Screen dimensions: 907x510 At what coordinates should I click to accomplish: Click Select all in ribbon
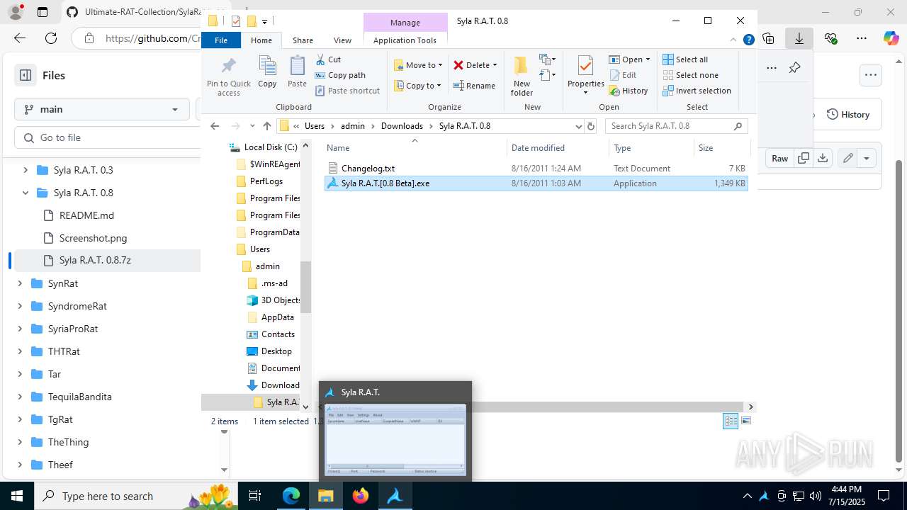(685, 59)
